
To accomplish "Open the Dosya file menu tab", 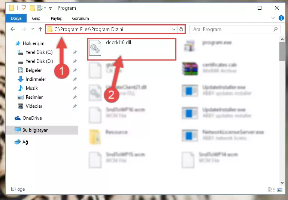I will pyautogui.click(x=16, y=18).
